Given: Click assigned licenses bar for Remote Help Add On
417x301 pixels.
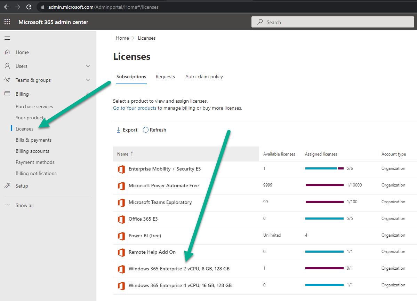Looking at the screenshot, I should pyautogui.click(x=324, y=252).
